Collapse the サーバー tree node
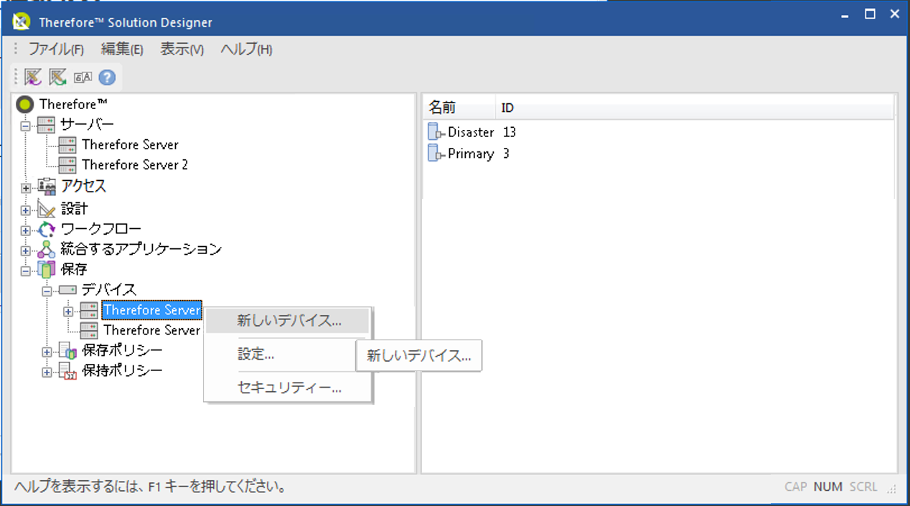910x506 pixels. coord(26,126)
